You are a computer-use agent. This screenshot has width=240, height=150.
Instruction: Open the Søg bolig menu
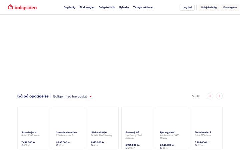pos(70,7)
